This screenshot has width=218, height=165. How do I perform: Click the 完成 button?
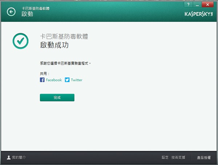57,98
